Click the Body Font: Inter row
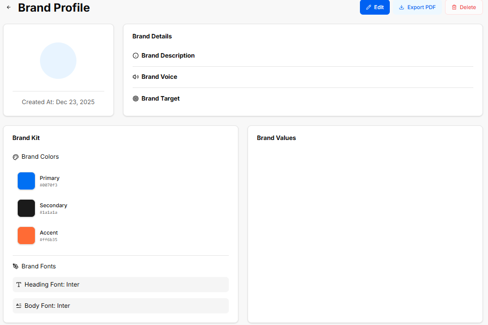Screen dimensions: 488x325 point(121,306)
